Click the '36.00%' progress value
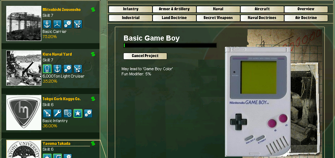The width and height of the screenshot is (335, 158). 50,126
